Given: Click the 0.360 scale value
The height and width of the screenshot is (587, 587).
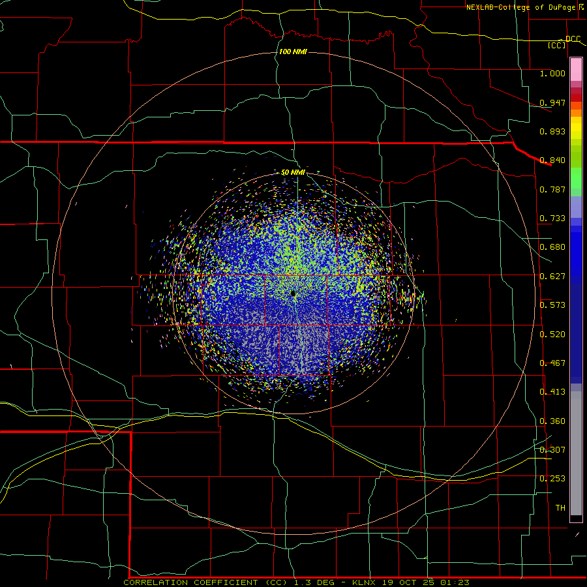Looking at the screenshot, I should (x=552, y=421).
